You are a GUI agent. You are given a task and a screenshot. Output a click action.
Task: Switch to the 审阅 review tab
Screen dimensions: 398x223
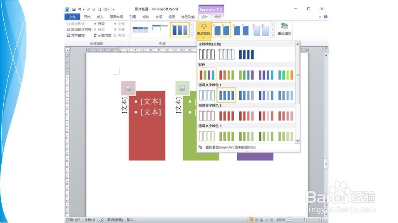pos(159,17)
